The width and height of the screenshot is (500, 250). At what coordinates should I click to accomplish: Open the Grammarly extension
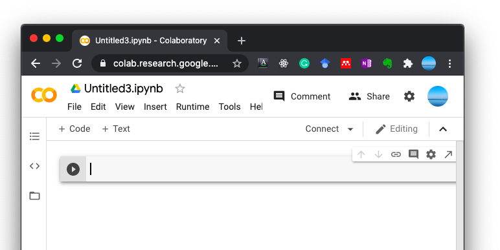[x=304, y=63]
